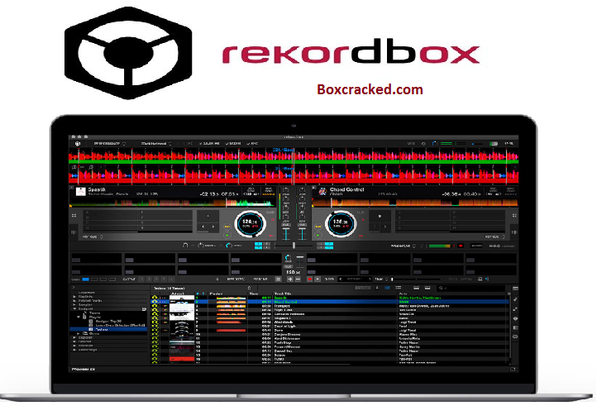Open deck 1 HOT CUE mode dropdown
This screenshot has height=406, width=597.
pyautogui.click(x=93, y=236)
